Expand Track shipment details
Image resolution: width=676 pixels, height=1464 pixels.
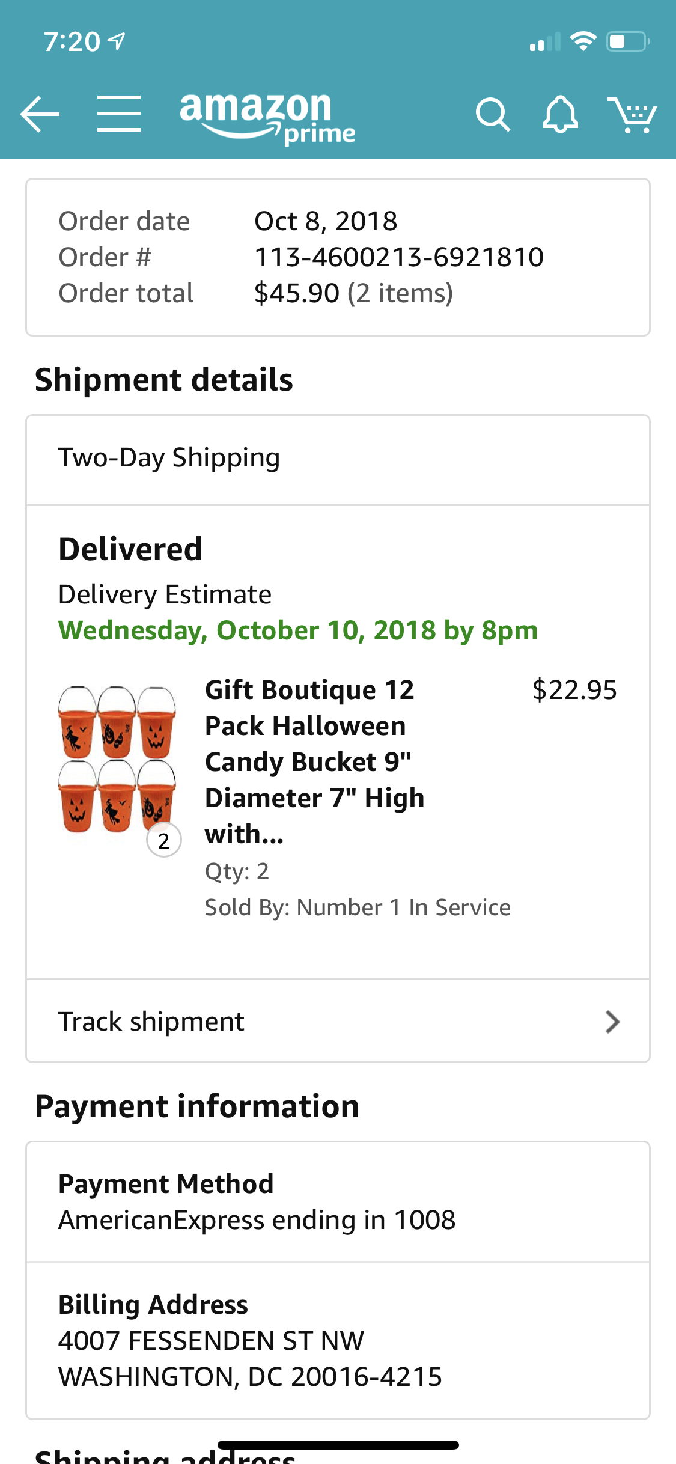click(x=338, y=1021)
